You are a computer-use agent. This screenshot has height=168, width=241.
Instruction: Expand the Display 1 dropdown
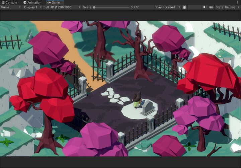coord(32,7)
